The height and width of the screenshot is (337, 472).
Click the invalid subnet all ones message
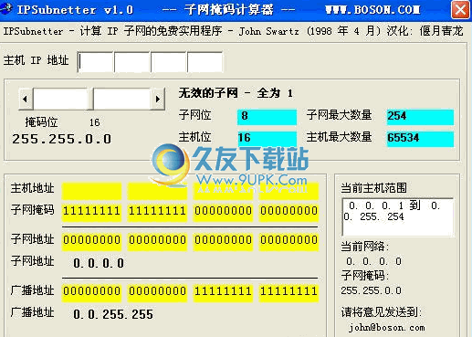click(236, 93)
